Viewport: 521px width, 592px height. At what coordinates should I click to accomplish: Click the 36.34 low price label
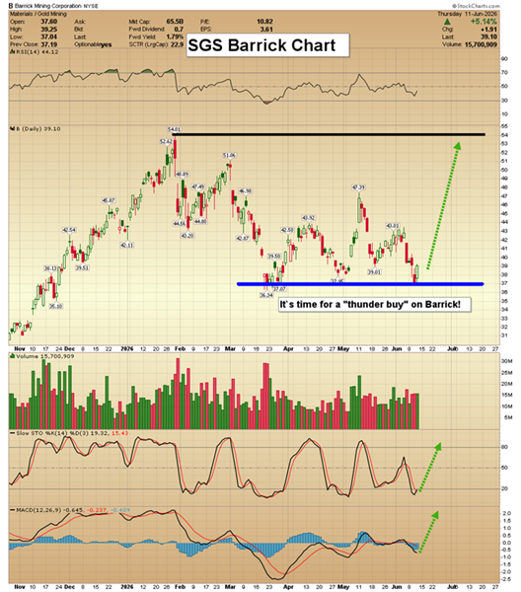266,295
